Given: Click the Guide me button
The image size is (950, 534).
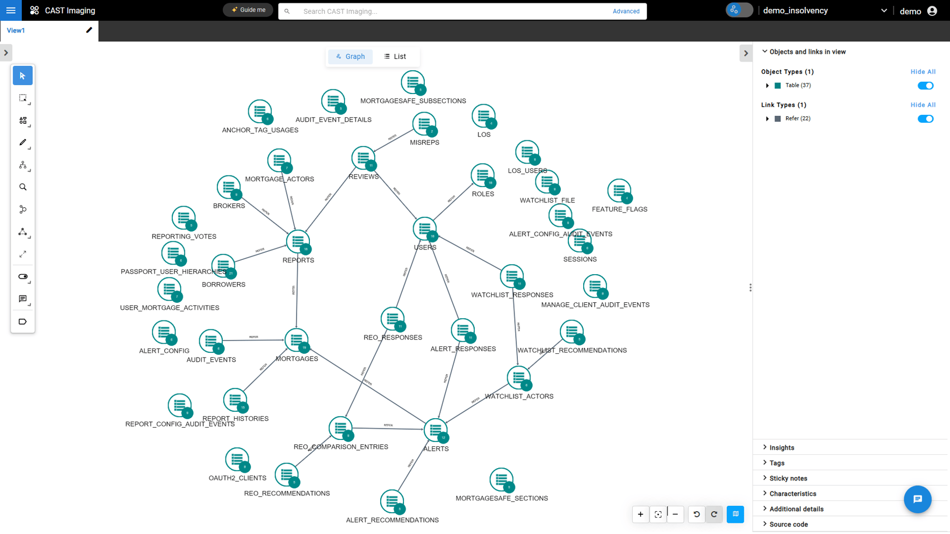Looking at the screenshot, I should pos(248,10).
